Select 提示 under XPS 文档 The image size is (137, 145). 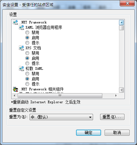[27, 63]
